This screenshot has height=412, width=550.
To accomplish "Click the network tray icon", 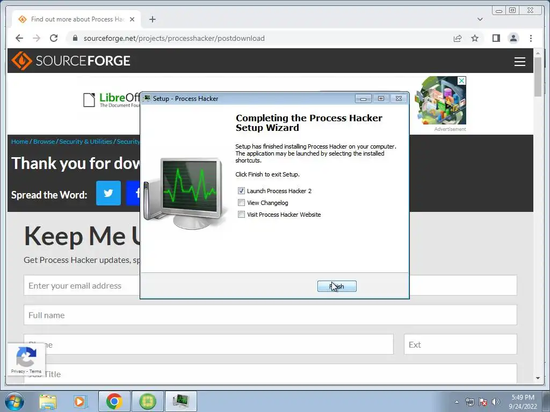I will click(x=469, y=402).
